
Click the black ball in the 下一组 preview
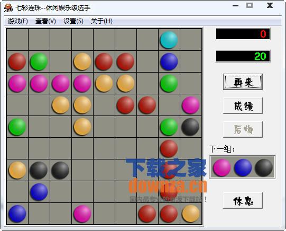[264, 167]
